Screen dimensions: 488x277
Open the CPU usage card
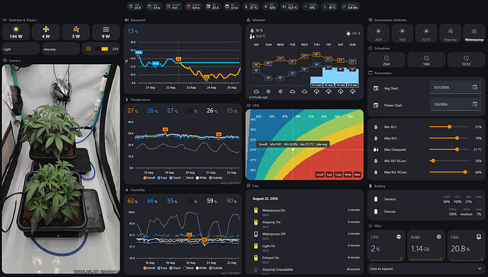pos(386,246)
